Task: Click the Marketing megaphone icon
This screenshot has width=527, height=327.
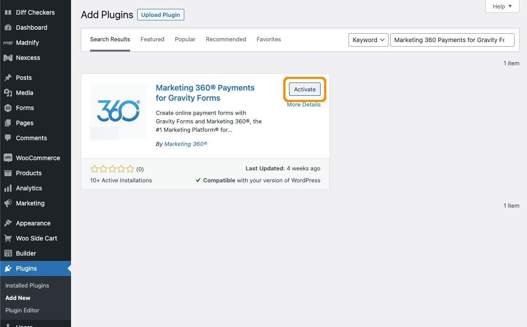Action: [x=8, y=203]
